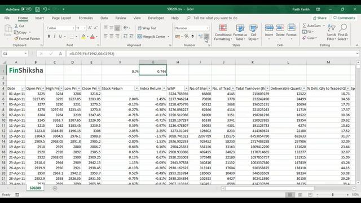Open the Index Return filter dropdown
The width and height of the screenshot is (361, 203).
point(164,89)
